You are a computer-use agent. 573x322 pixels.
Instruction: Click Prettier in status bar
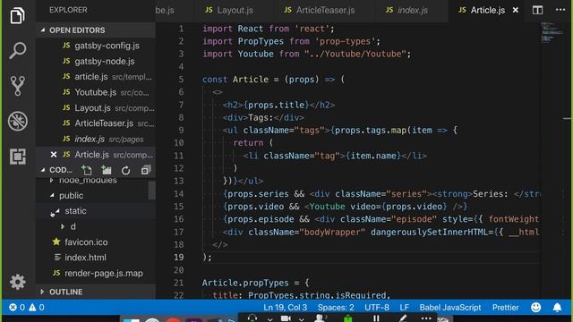pos(505,308)
